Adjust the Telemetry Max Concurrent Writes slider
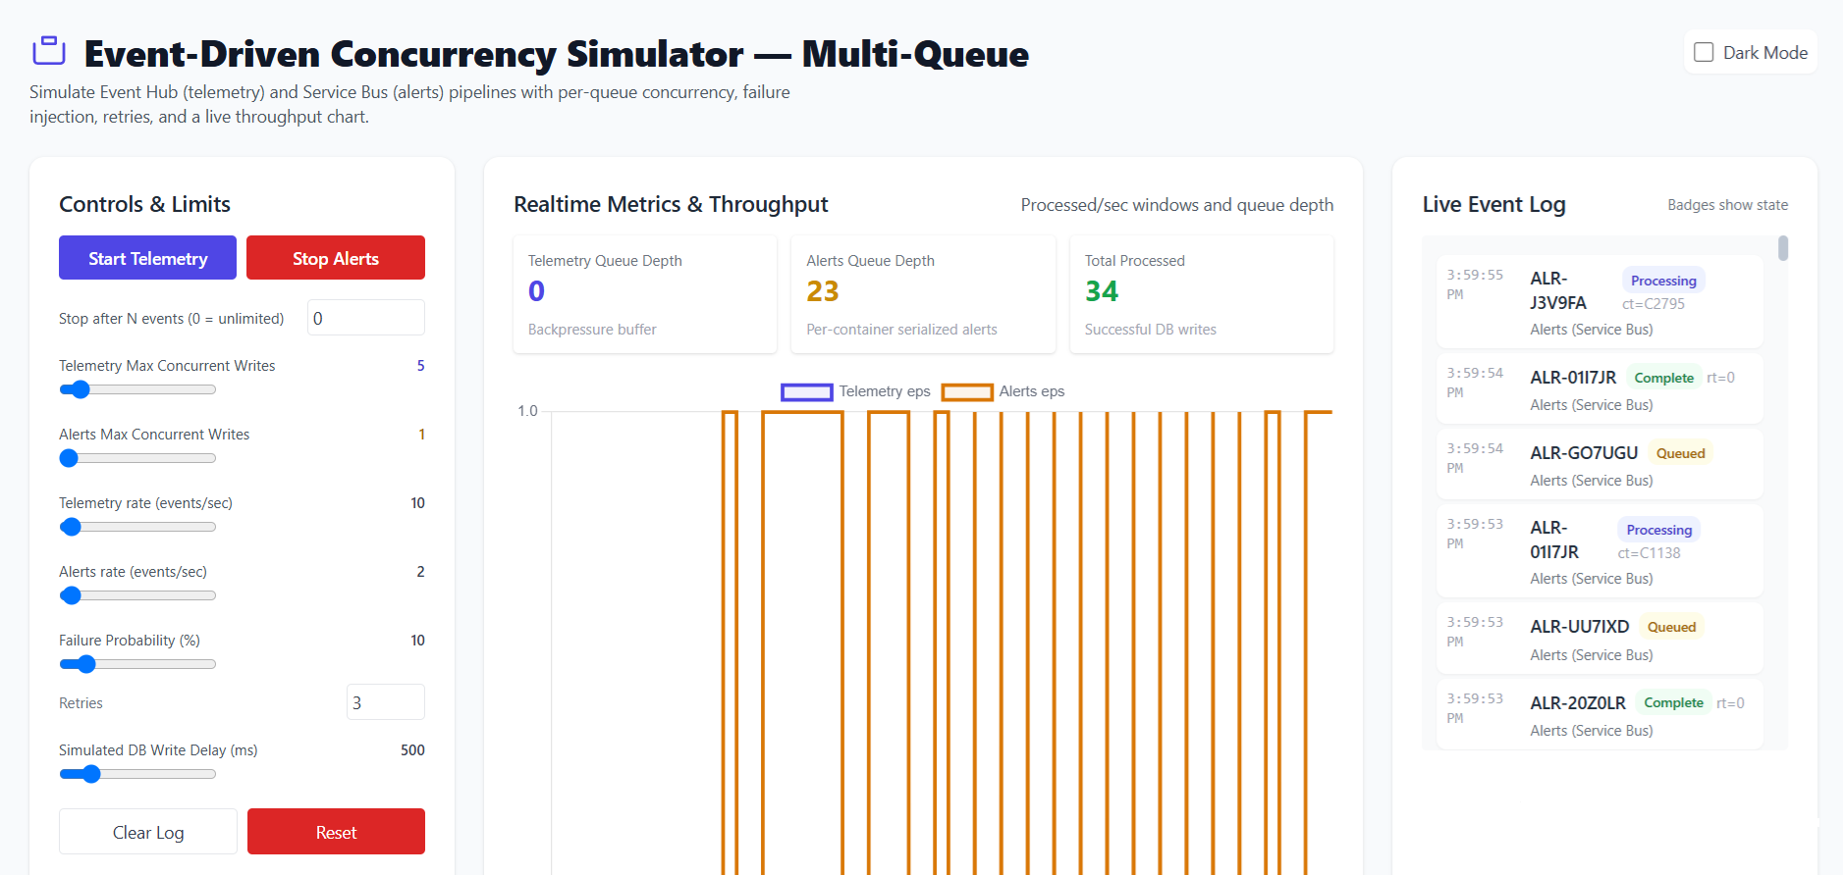The width and height of the screenshot is (1843, 875). point(137,389)
